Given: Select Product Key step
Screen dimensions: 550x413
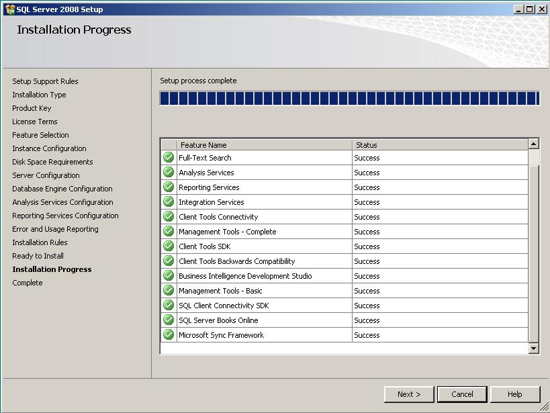Looking at the screenshot, I should click(32, 108).
